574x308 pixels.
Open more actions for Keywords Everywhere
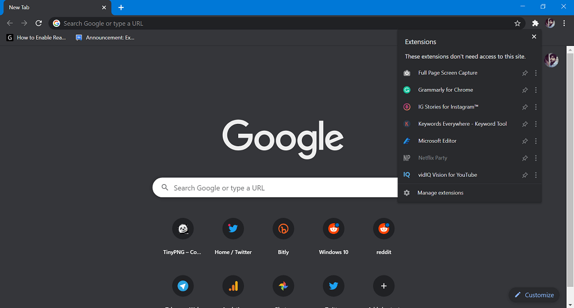[x=536, y=124]
